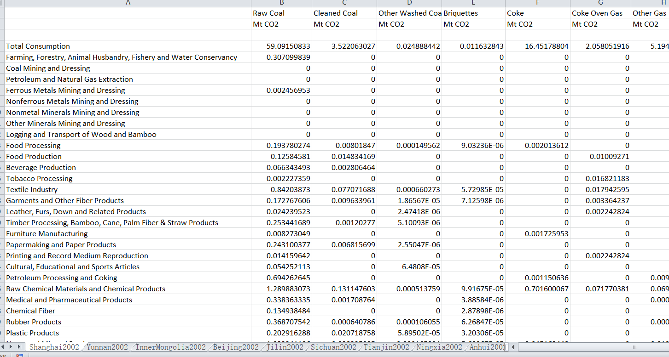
Task: Select the Briquettes header cell
Action: pyautogui.click(x=474, y=13)
